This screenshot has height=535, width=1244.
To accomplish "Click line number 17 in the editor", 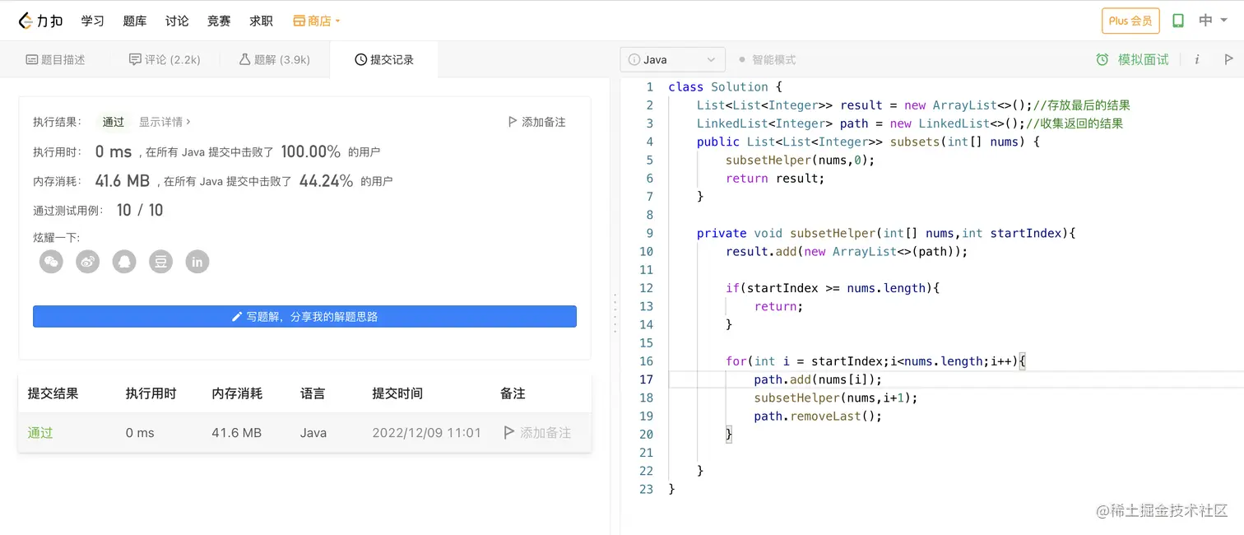I will [647, 379].
